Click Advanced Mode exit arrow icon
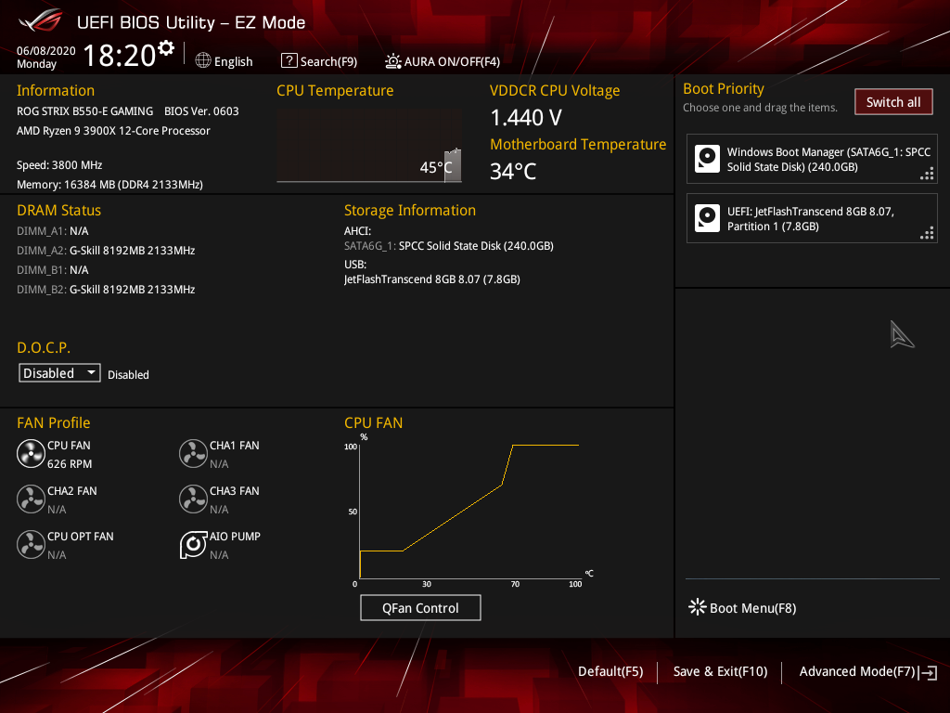950x713 pixels. 928,672
